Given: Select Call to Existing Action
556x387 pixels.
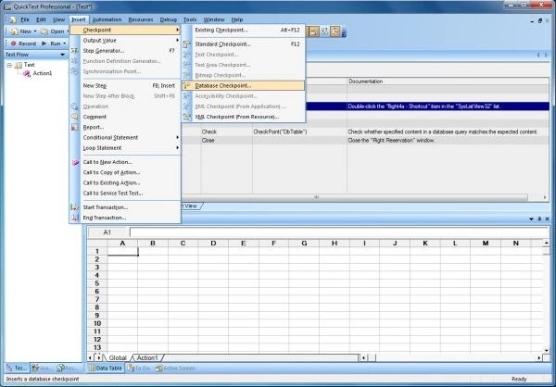Looking at the screenshot, I should [125, 183].
